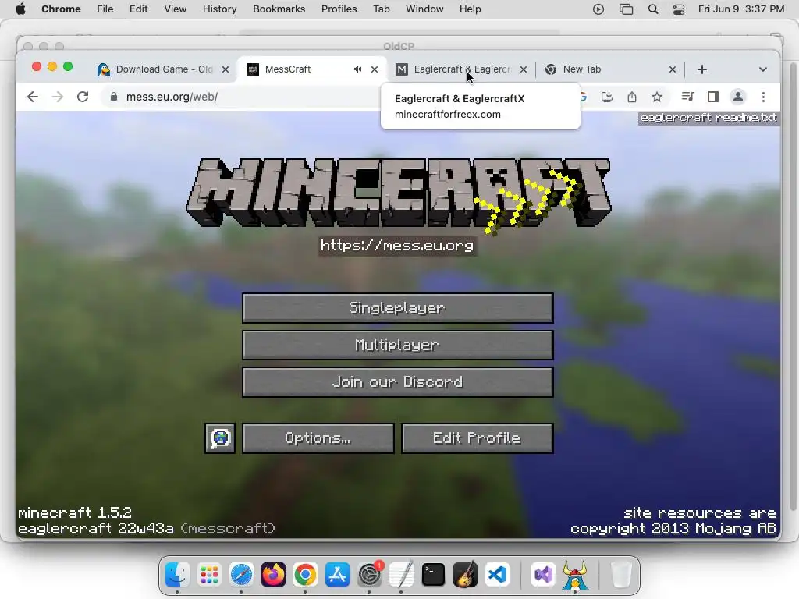Open the Help menu
Viewport: 799px width, 599px height.
470,9
